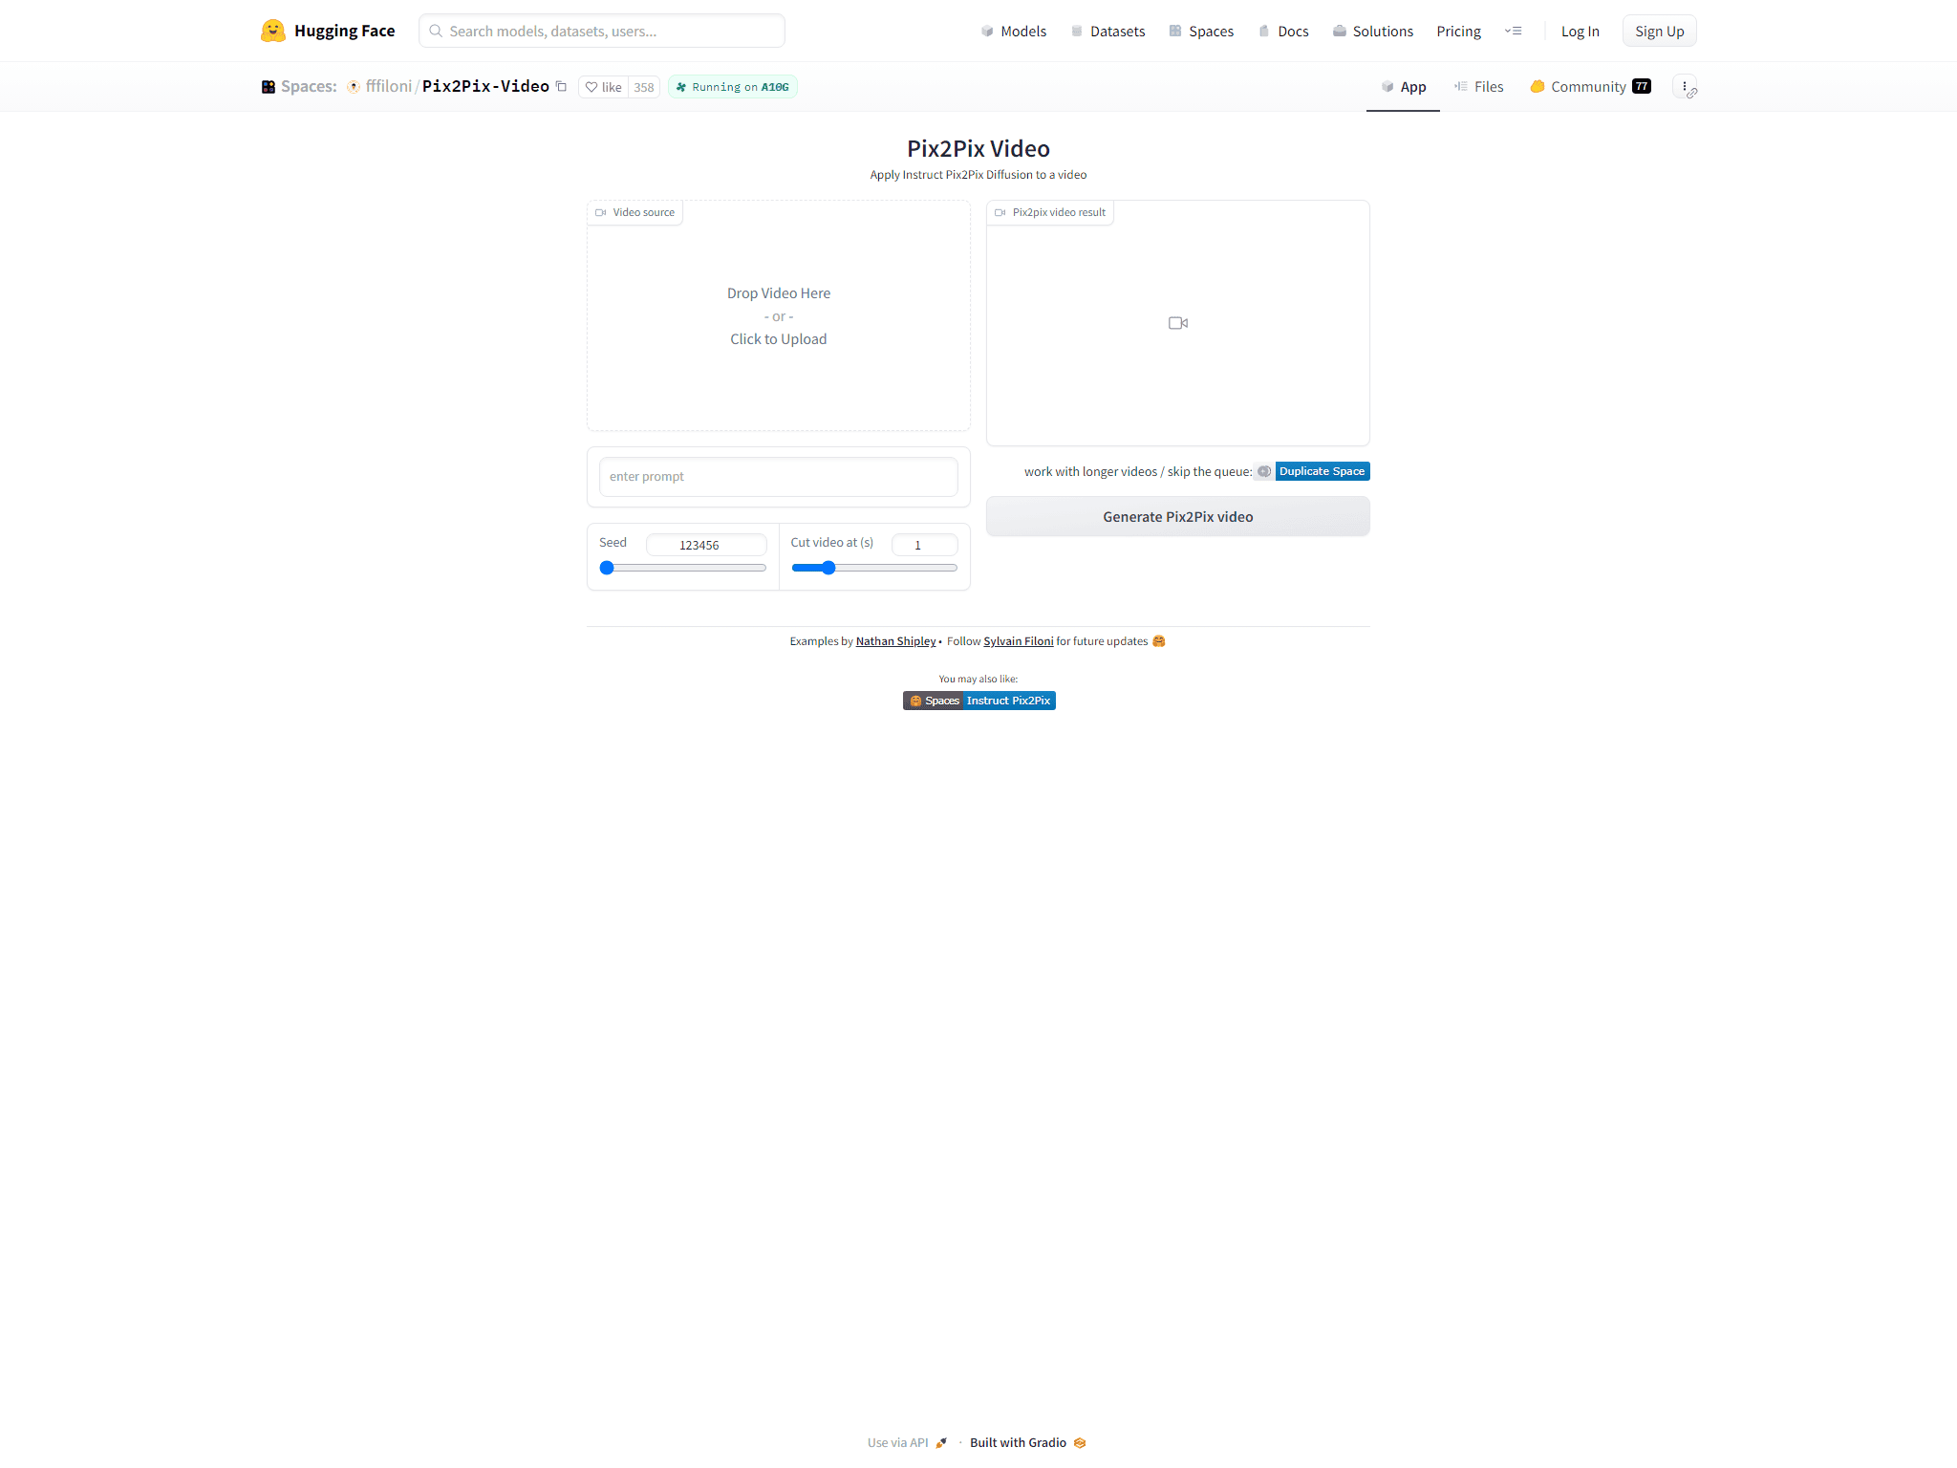Click the Use via API link
1957x1468 pixels.
[x=907, y=1443]
